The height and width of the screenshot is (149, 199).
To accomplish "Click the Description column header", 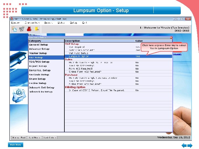I will click(99, 41).
